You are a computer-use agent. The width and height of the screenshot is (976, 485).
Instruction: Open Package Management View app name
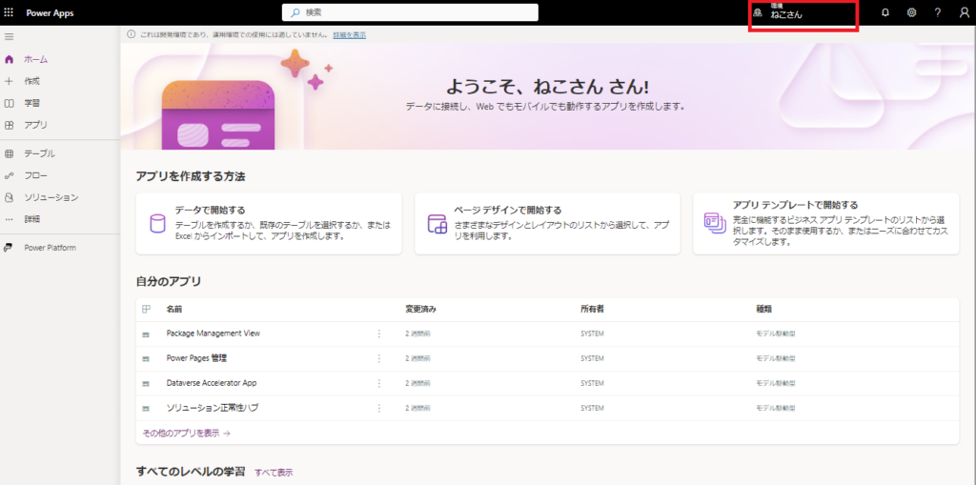point(213,333)
